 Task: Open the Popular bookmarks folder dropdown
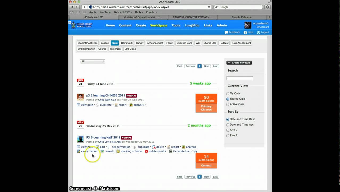coord(152,12)
